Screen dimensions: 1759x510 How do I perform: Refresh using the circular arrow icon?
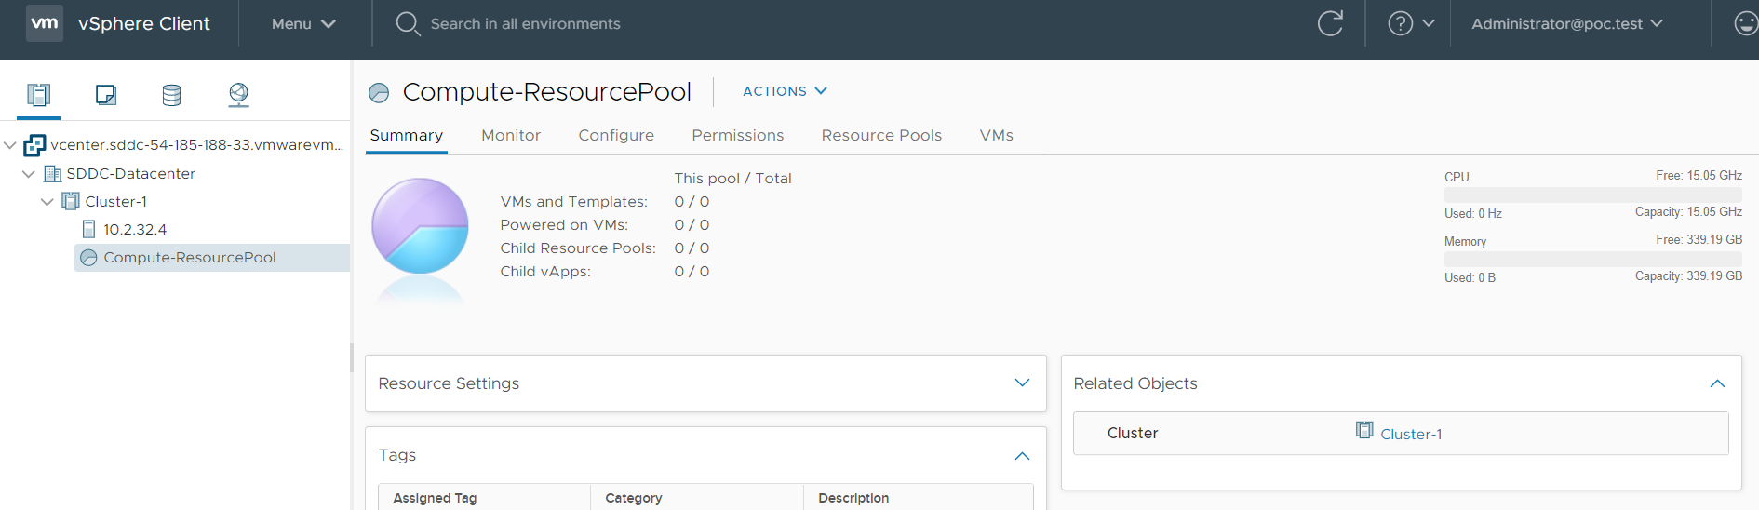[x=1330, y=23]
